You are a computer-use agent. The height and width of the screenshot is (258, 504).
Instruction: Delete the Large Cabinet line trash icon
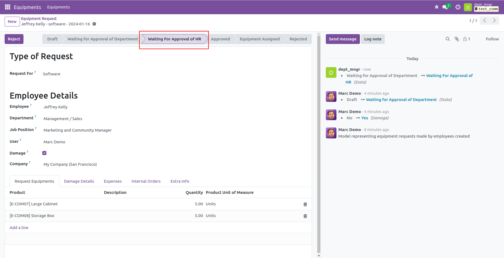pyautogui.click(x=305, y=204)
